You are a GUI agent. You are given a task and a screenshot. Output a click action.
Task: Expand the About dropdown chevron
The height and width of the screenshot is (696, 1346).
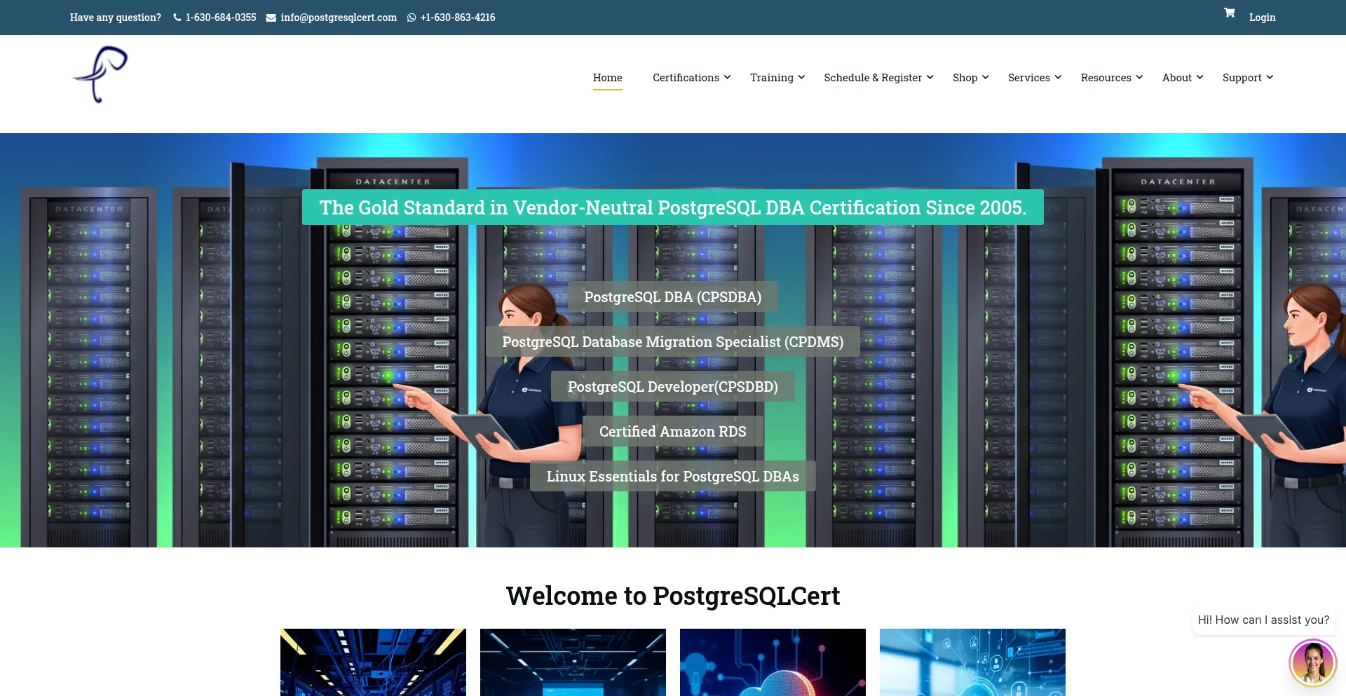(x=1200, y=77)
